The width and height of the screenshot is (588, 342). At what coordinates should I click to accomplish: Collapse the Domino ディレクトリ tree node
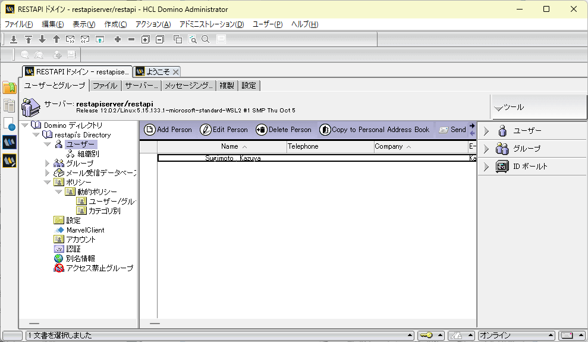tap(25, 125)
